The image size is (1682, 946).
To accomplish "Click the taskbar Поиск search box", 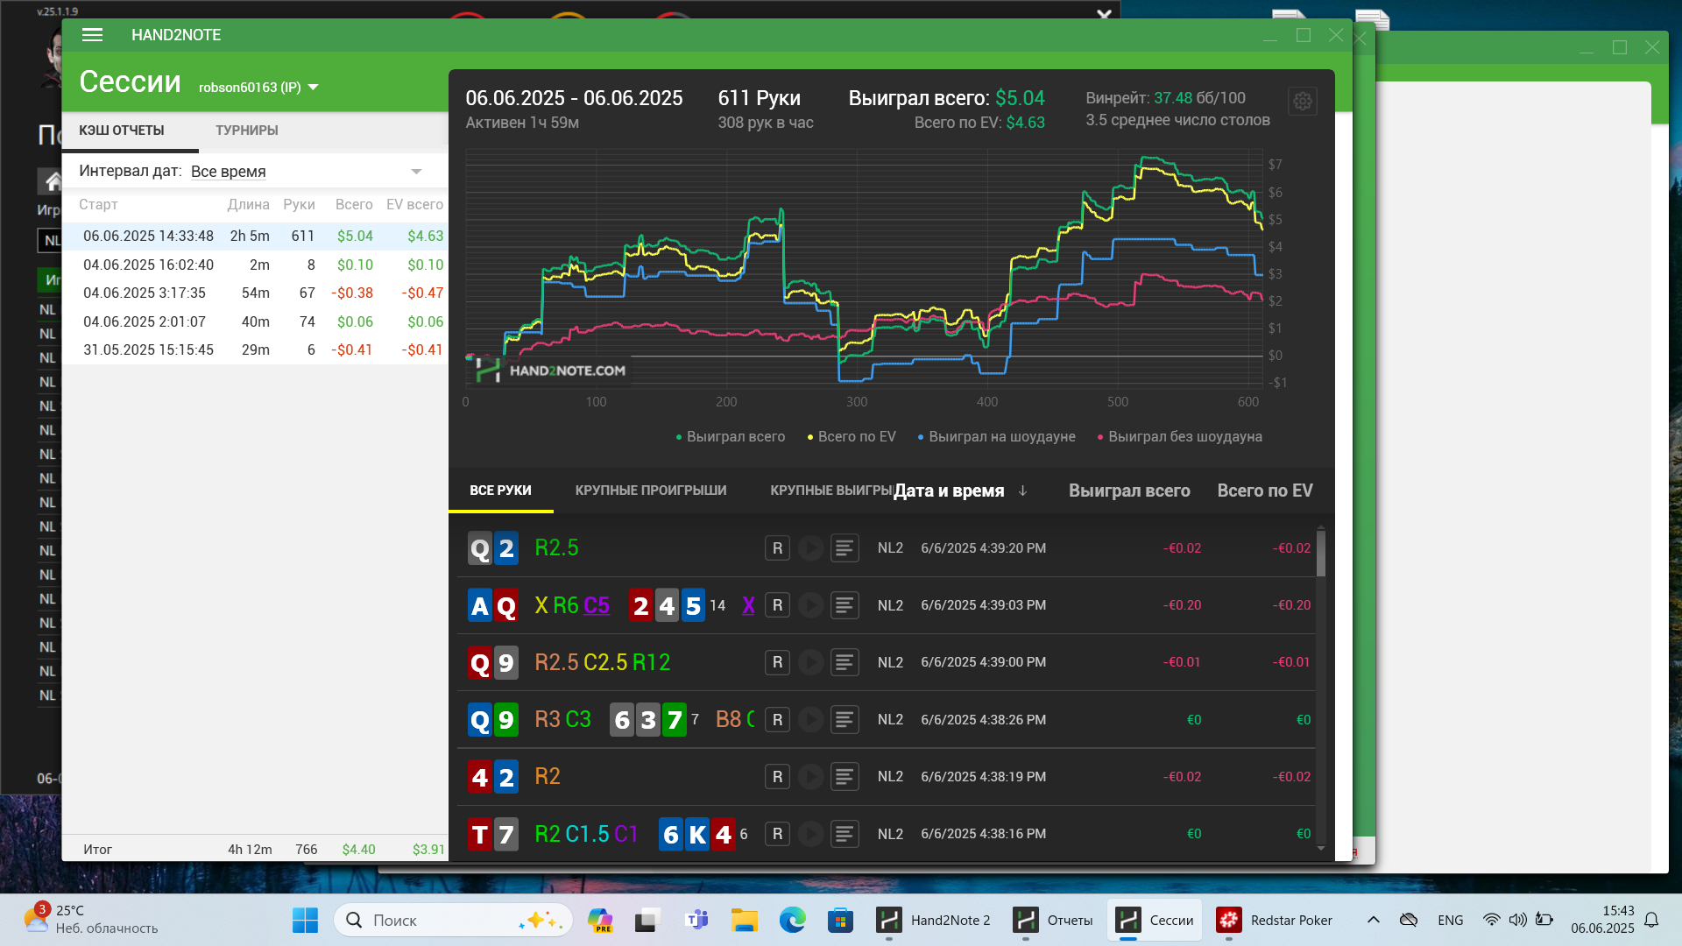I will tap(453, 920).
